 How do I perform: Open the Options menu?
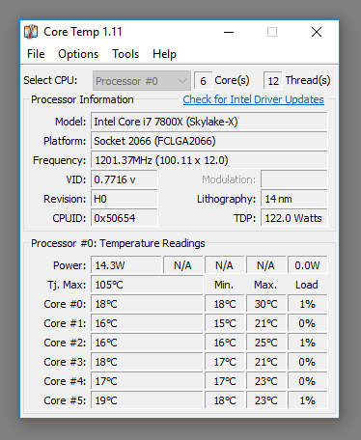pos(78,54)
